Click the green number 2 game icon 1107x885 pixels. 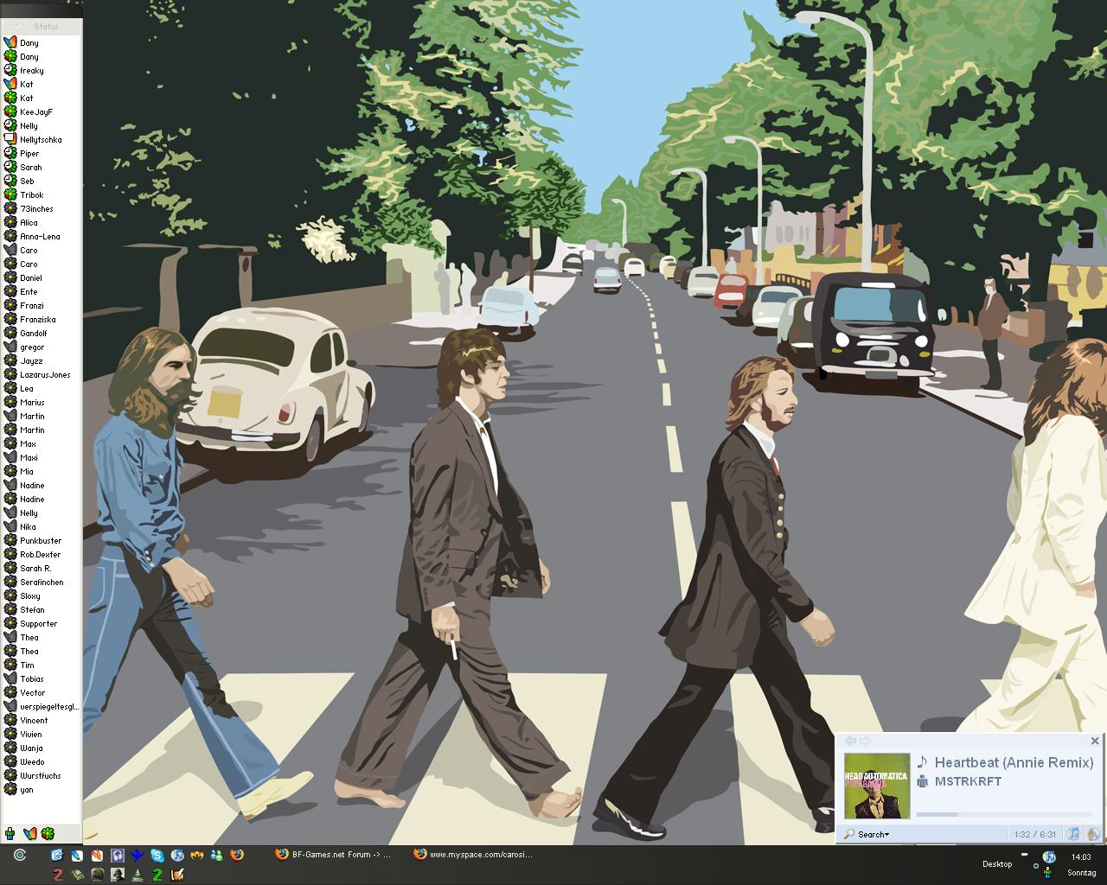point(157,875)
